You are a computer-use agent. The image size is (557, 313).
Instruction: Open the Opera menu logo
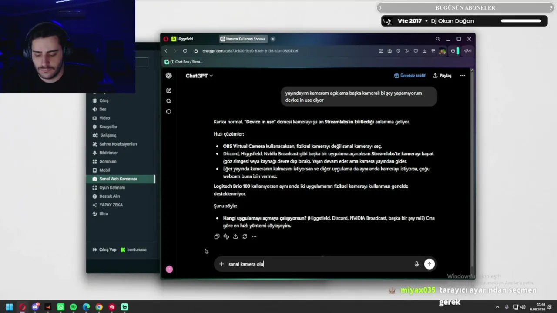[166, 39]
